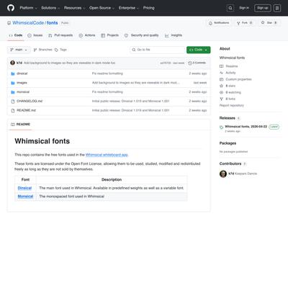Follow the Whimsical whiteboard app link
Screen dimensions: 288x288
point(107,155)
